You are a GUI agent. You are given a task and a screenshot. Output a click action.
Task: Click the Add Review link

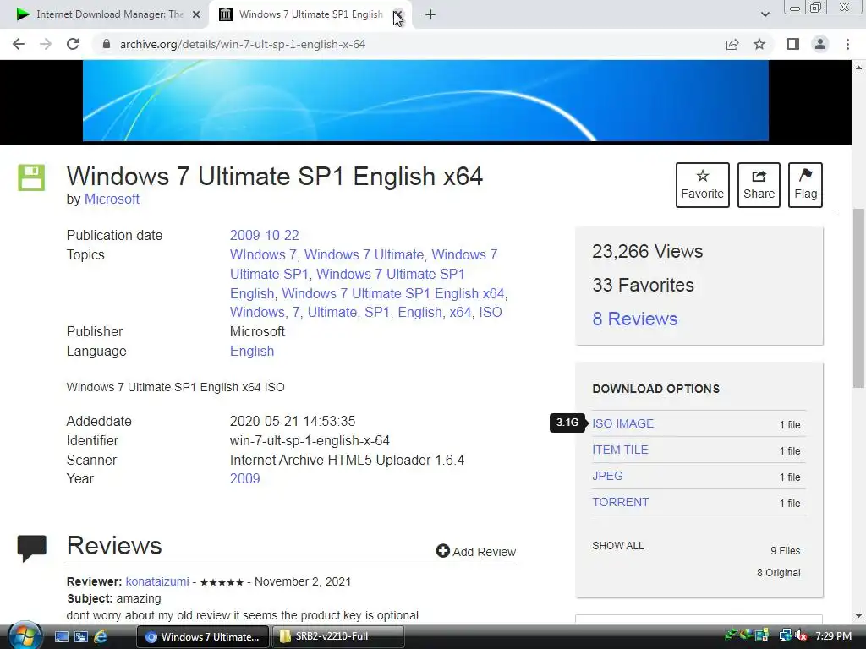tap(475, 551)
